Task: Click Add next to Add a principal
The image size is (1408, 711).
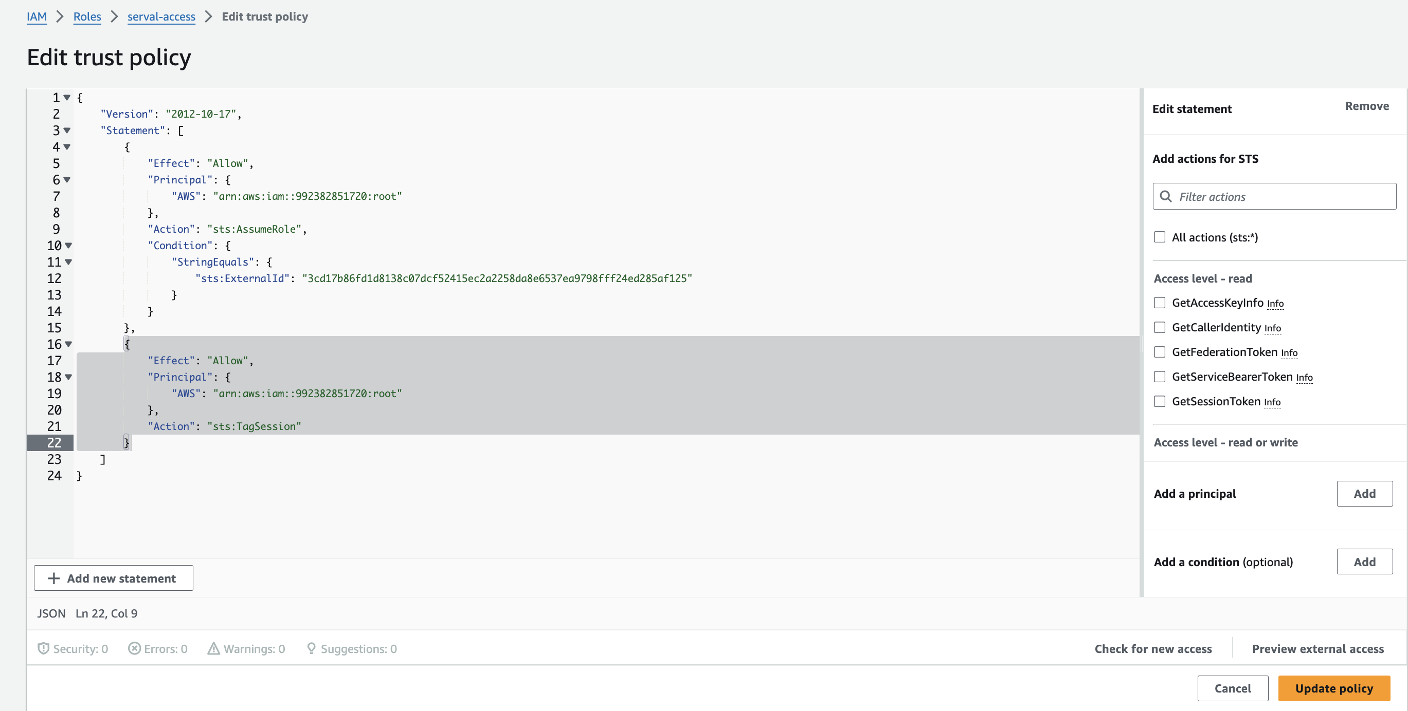Action: pos(1364,493)
